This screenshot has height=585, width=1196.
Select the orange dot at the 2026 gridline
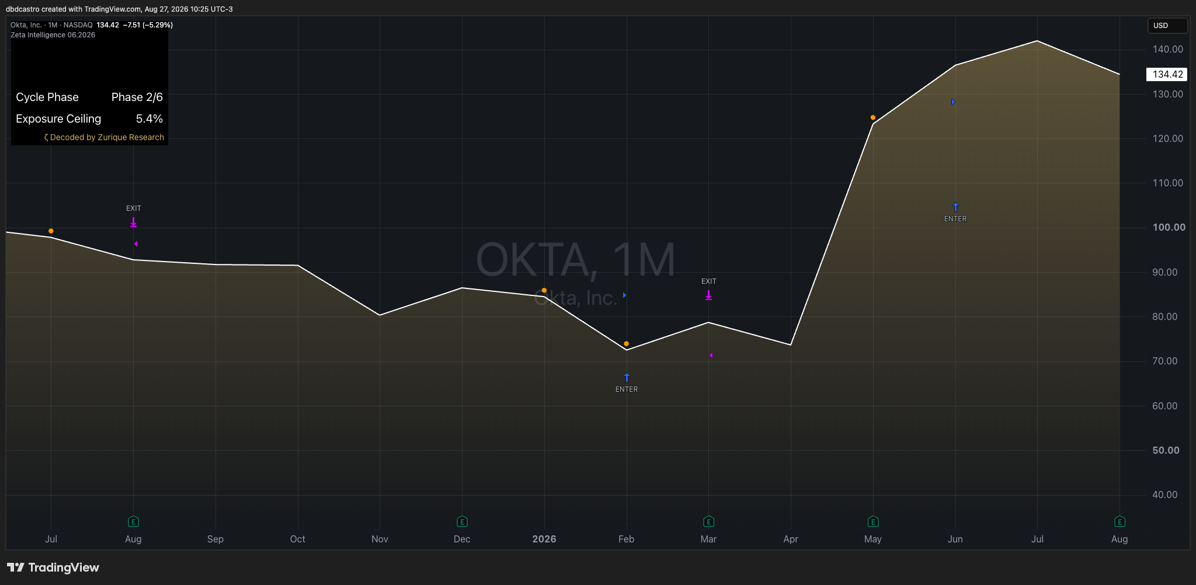(x=544, y=290)
